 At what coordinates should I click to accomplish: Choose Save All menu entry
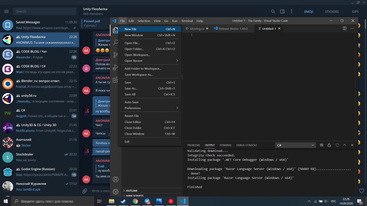pyautogui.click(x=150, y=94)
